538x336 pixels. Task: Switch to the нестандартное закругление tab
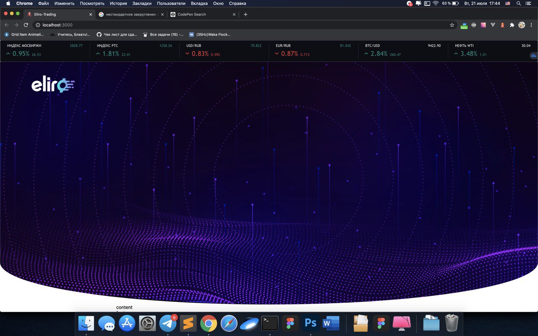click(x=130, y=14)
